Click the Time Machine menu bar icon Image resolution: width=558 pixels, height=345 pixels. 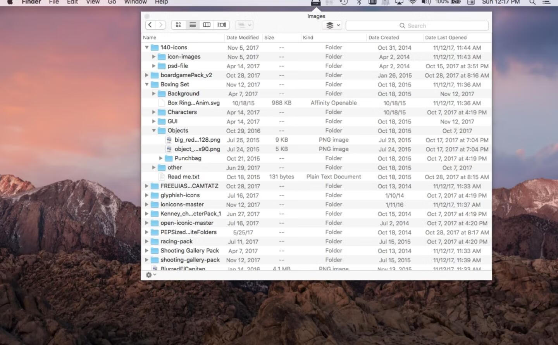[344, 2]
